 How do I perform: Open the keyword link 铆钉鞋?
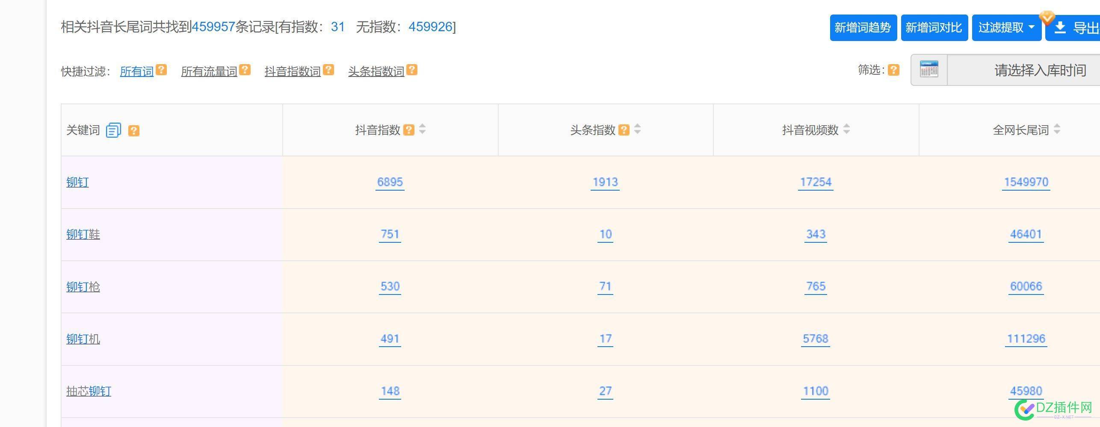[x=83, y=234]
